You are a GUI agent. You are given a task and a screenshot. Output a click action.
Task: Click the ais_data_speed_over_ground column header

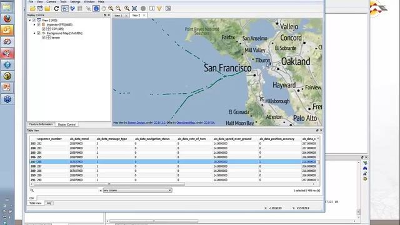(x=232, y=139)
